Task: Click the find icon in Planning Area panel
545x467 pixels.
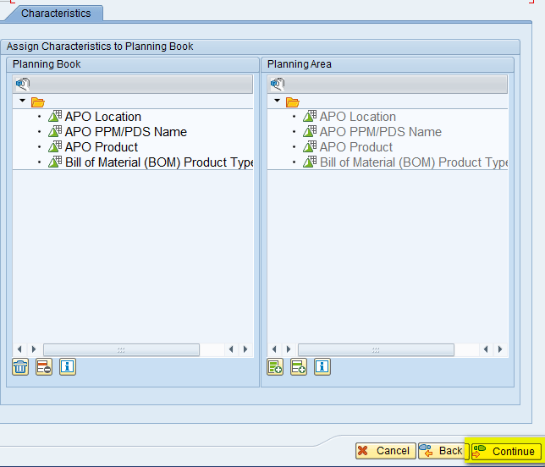Action: pyautogui.click(x=278, y=84)
